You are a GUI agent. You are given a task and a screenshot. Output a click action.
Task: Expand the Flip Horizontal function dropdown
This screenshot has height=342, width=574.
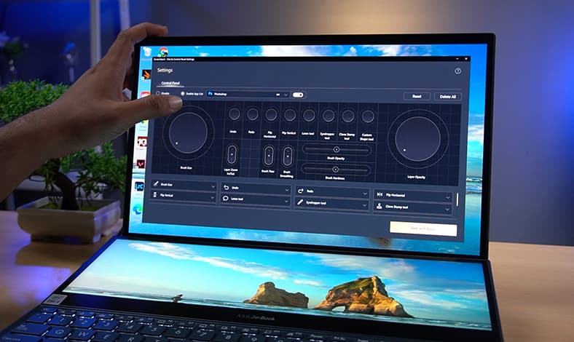[x=447, y=197]
